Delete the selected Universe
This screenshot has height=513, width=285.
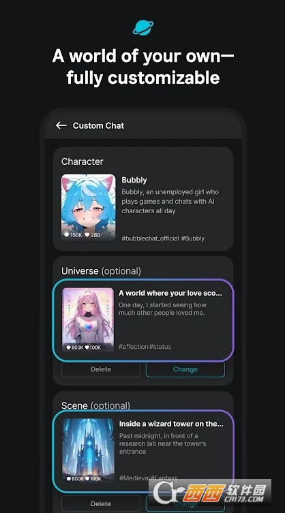[x=101, y=369]
